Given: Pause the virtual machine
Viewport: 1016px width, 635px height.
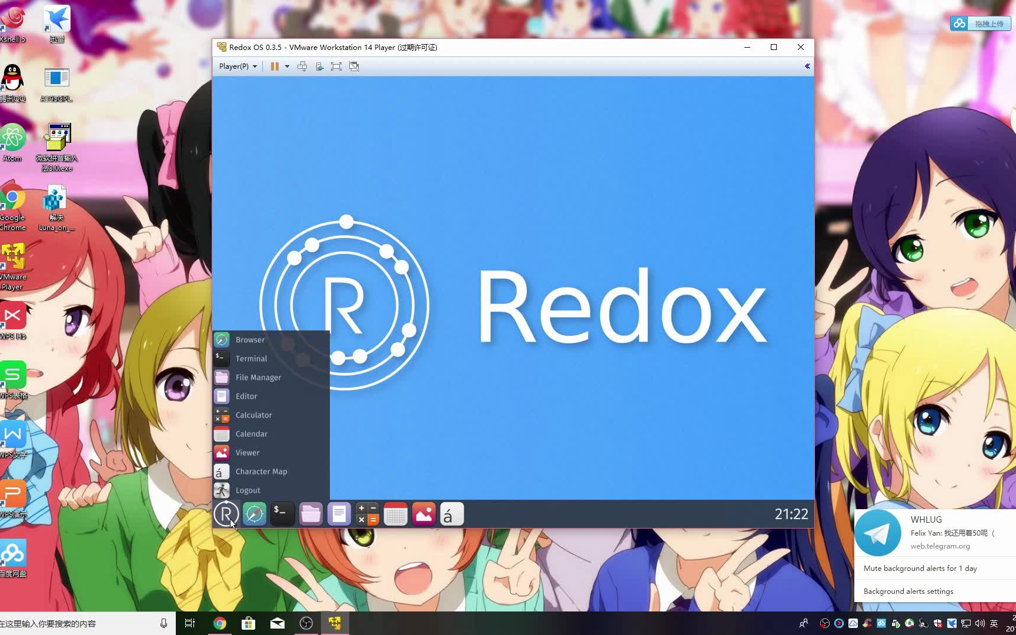Looking at the screenshot, I should tap(275, 66).
